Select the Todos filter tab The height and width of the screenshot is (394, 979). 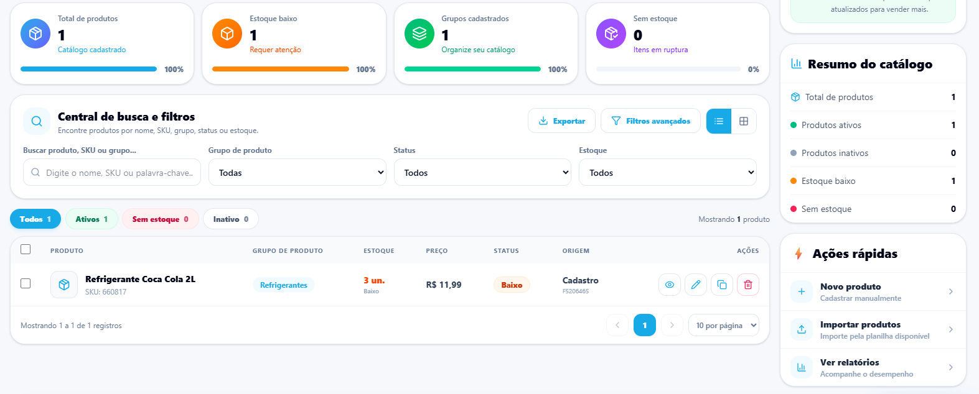[x=35, y=219]
